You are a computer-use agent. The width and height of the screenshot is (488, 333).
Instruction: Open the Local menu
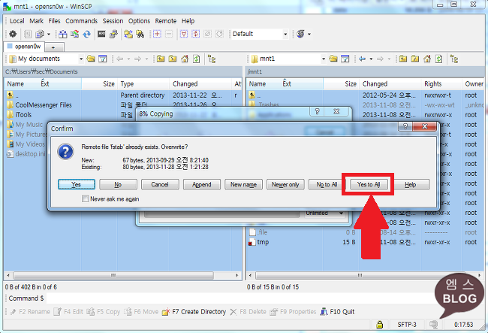pos(17,21)
